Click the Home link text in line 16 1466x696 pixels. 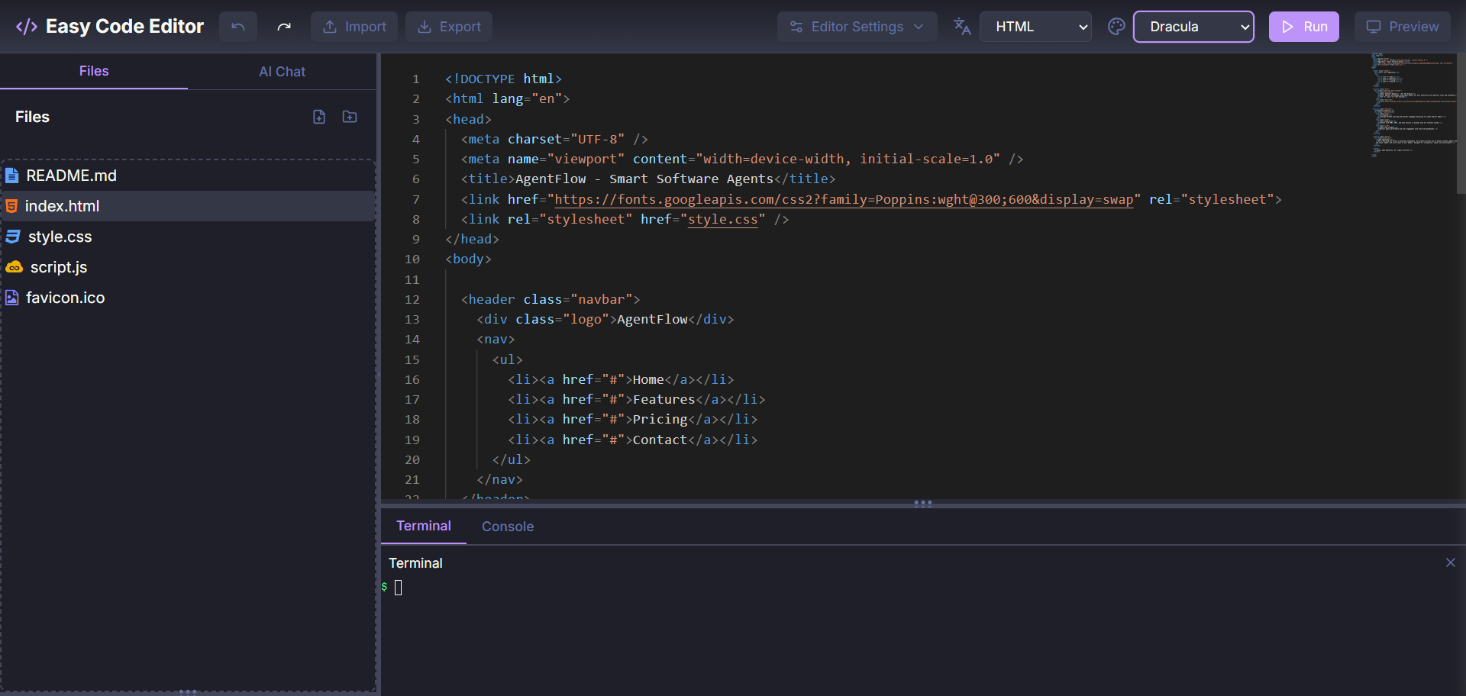click(648, 379)
